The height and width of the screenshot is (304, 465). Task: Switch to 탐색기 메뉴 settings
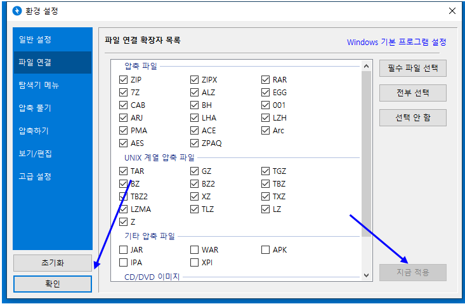tap(53, 85)
